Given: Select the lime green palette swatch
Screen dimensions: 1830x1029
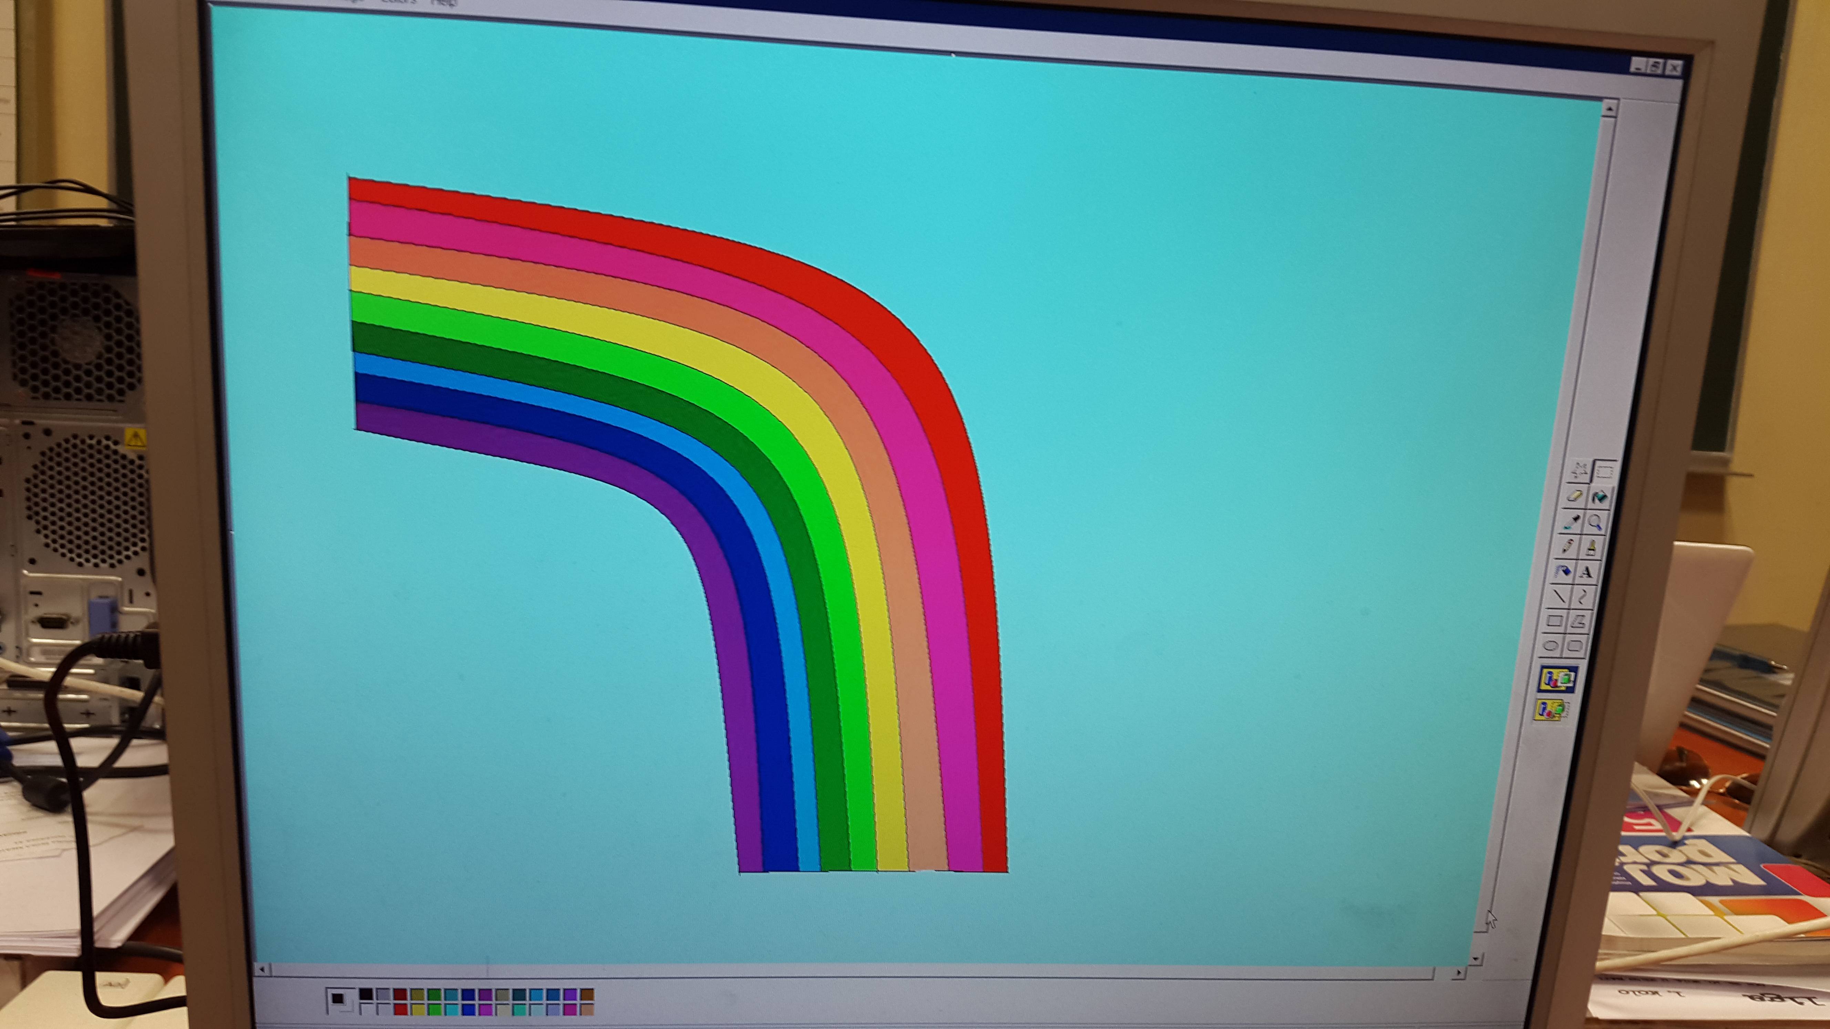Looking at the screenshot, I should click(435, 1009).
